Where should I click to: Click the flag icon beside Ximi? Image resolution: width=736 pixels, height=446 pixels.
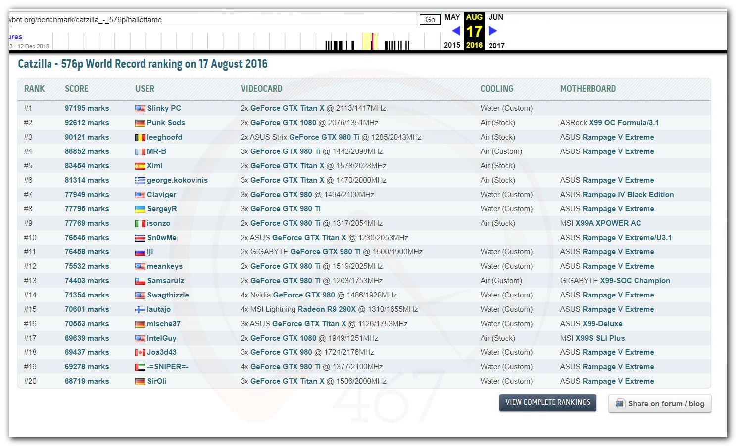click(x=140, y=166)
